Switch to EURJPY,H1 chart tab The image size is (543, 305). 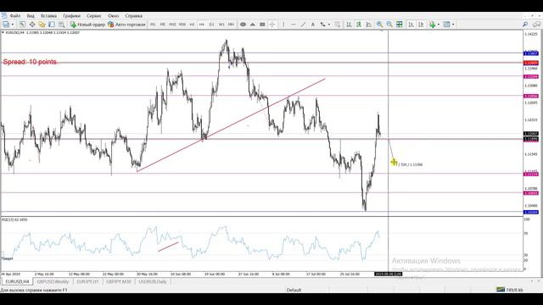click(87, 282)
